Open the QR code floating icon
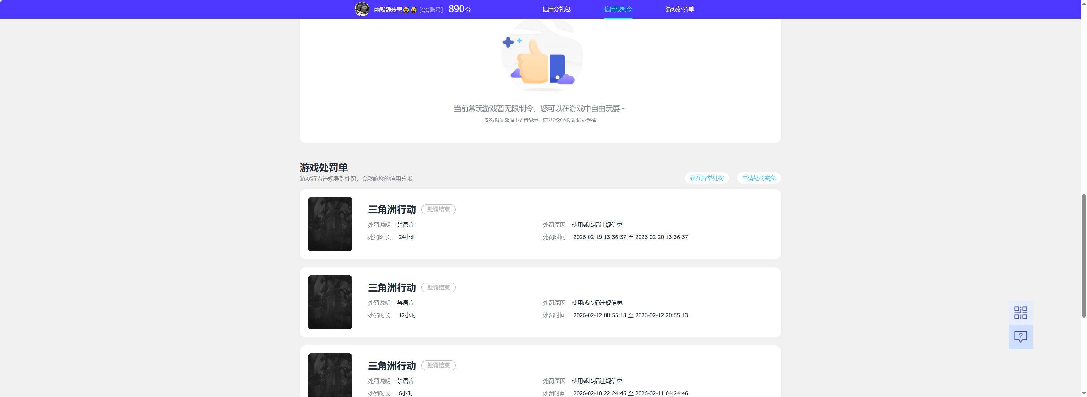This screenshot has height=397, width=1087. point(1020,313)
